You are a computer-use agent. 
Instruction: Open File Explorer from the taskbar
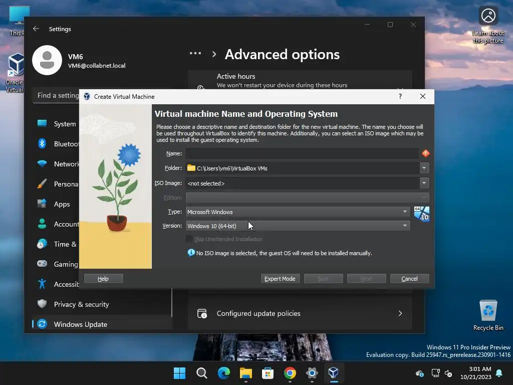pyautogui.click(x=245, y=373)
